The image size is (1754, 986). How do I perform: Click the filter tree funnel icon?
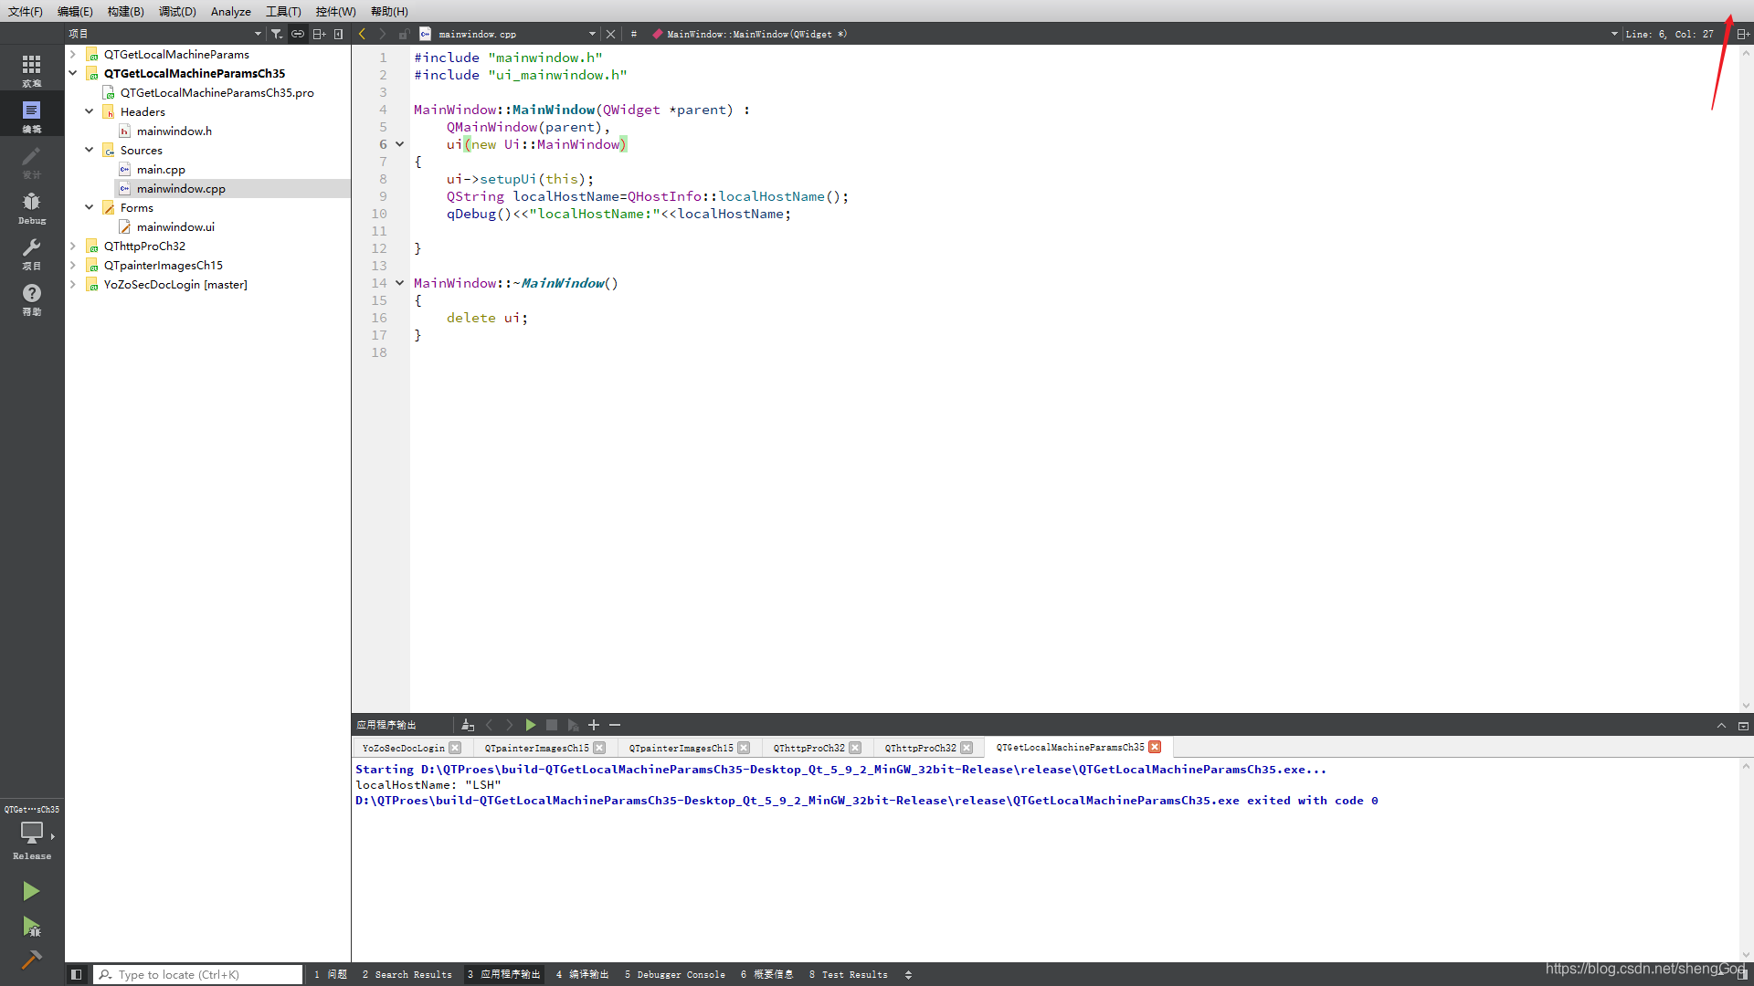(277, 34)
